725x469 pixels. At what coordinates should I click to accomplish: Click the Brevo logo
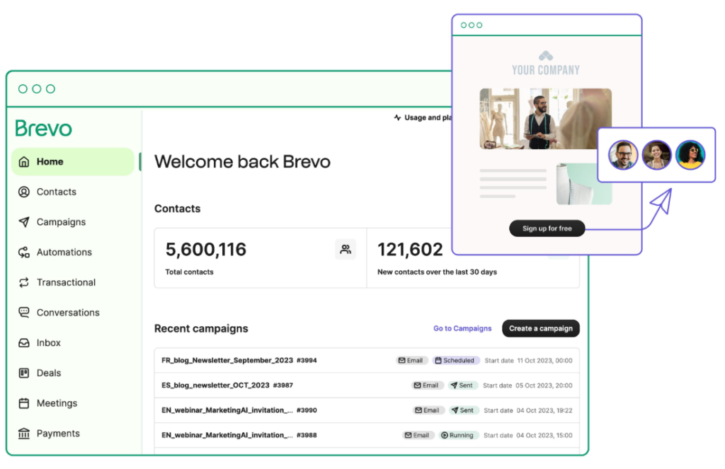[42, 128]
